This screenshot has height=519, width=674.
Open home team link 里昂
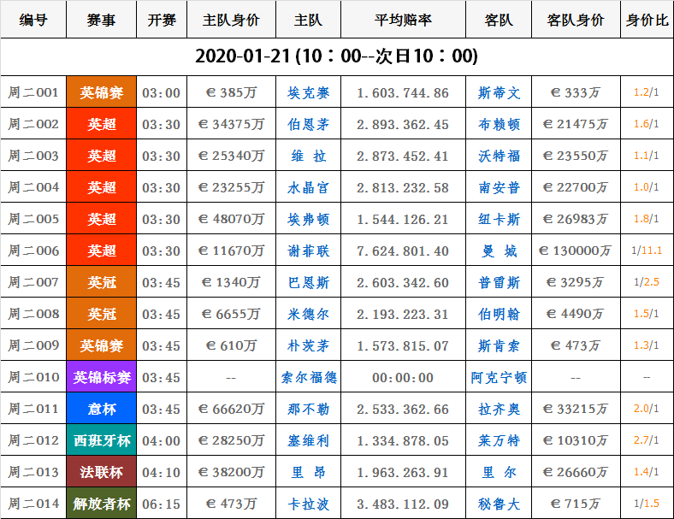coord(308,472)
